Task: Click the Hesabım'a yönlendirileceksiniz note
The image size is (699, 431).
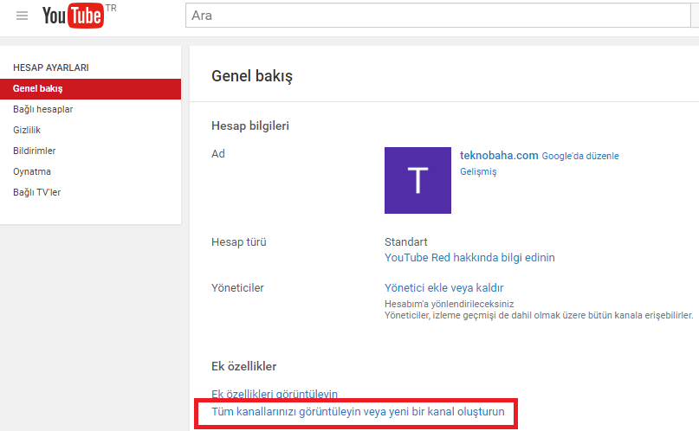Action: [449, 304]
